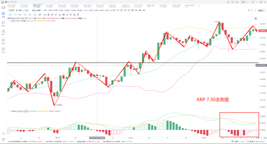Pick the ellipse shape drawing tool
Image resolution: width=267 pixels, height=144 pixels.
[x=25, y=15]
